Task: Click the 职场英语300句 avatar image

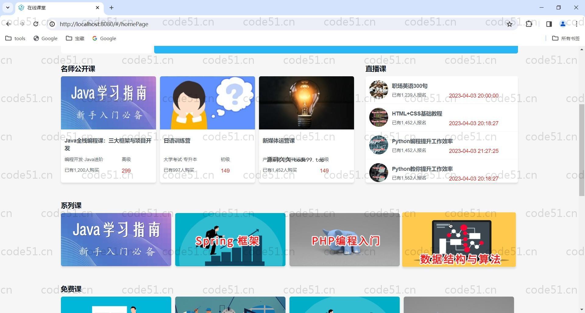Action: pyautogui.click(x=379, y=90)
